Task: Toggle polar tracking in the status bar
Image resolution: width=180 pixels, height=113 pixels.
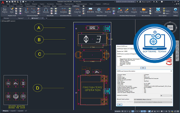Action: pos(133,111)
